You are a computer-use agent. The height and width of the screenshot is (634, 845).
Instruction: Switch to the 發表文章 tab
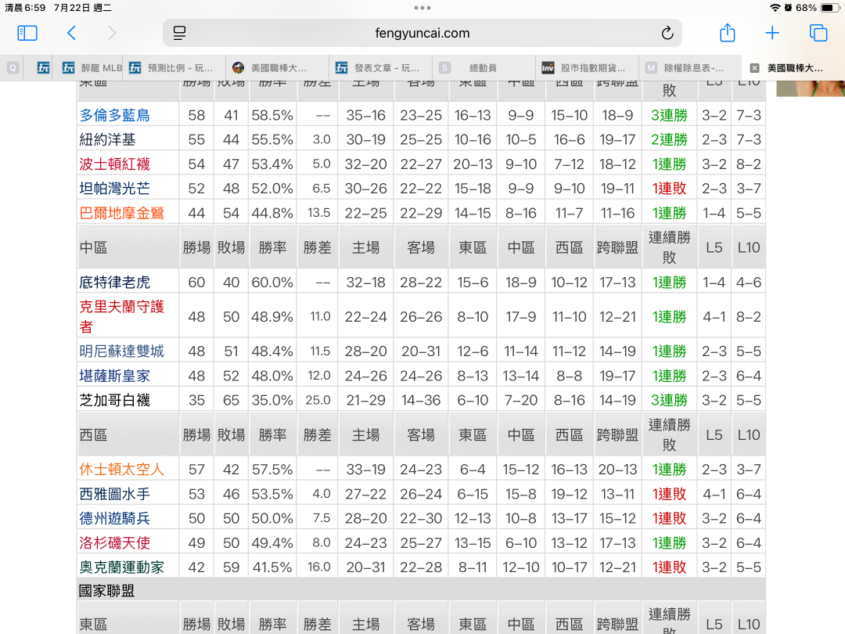(x=380, y=68)
